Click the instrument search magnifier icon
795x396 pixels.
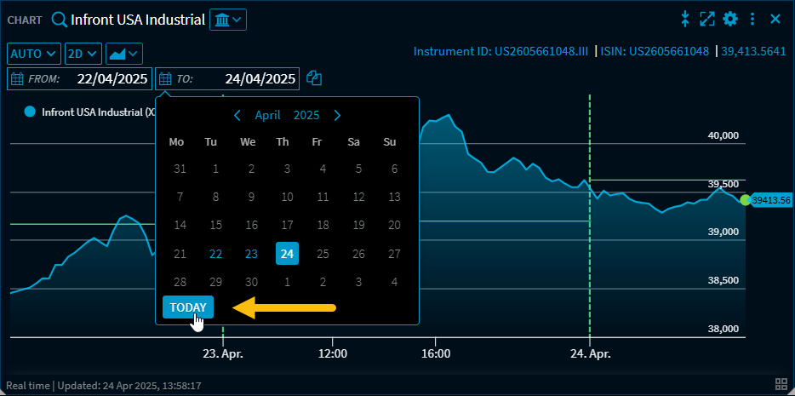tap(60, 19)
